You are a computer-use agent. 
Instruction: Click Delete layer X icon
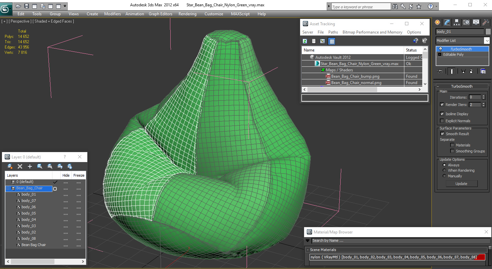click(20, 166)
